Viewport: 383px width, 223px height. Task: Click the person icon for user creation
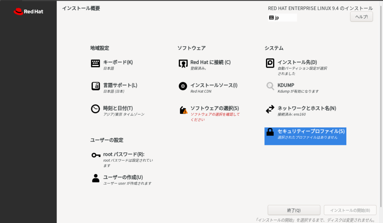[96, 178]
